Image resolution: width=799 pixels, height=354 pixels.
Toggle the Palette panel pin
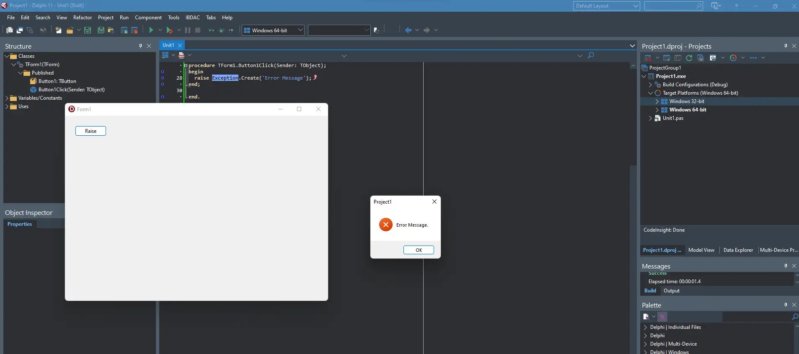[786, 305]
